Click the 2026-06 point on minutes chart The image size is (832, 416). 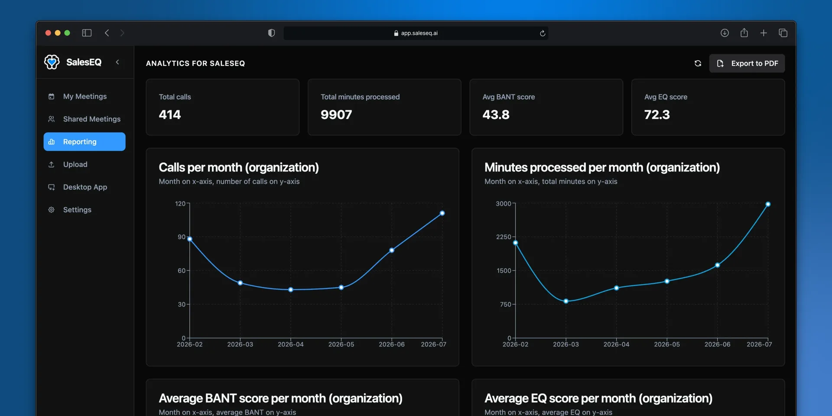click(718, 265)
